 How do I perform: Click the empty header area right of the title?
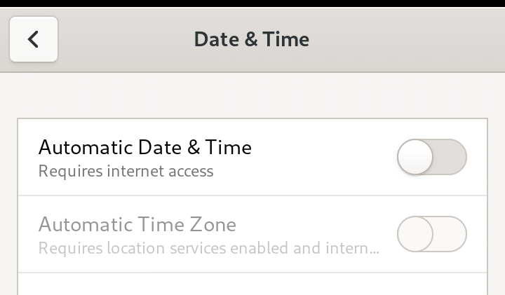coord(407,39)
